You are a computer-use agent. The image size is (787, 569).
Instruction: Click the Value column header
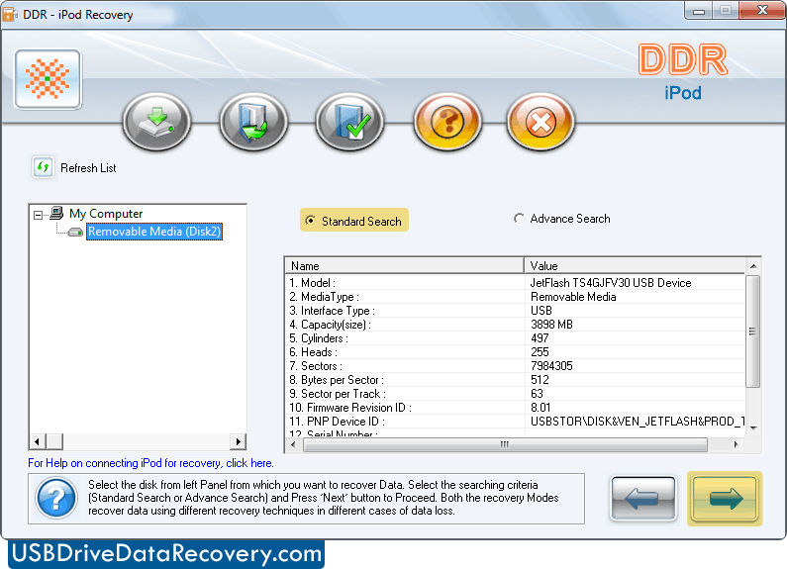click(x=635, y=265)
